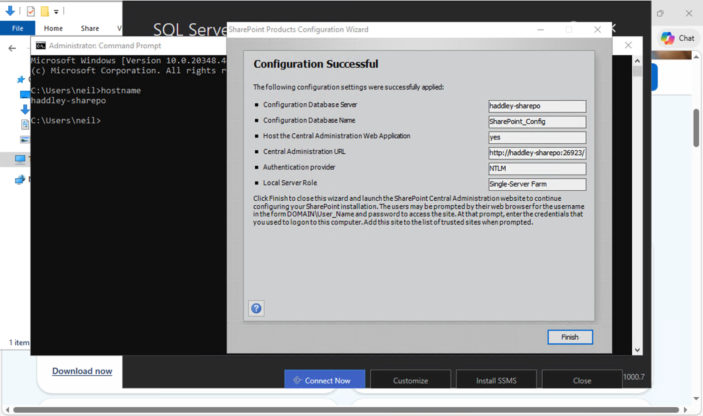This screenshot has height=416, width=703.
Task: Switch to the Home ribbon tab
Action: point(53,28)
